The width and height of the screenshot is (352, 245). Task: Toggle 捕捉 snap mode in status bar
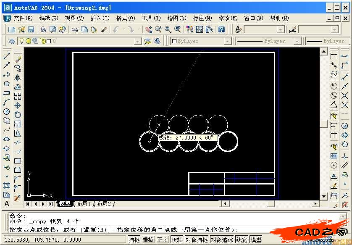[134, 240]
